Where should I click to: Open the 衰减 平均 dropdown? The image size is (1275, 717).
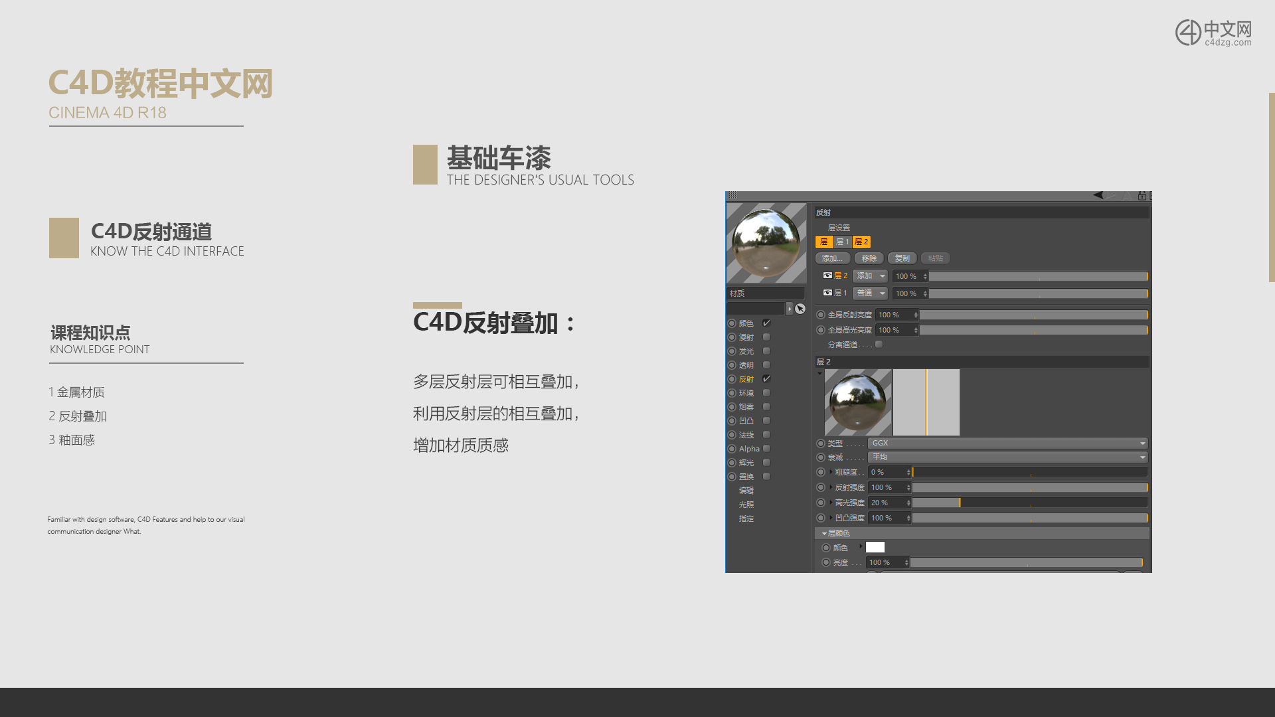[x=1008, y=457]
